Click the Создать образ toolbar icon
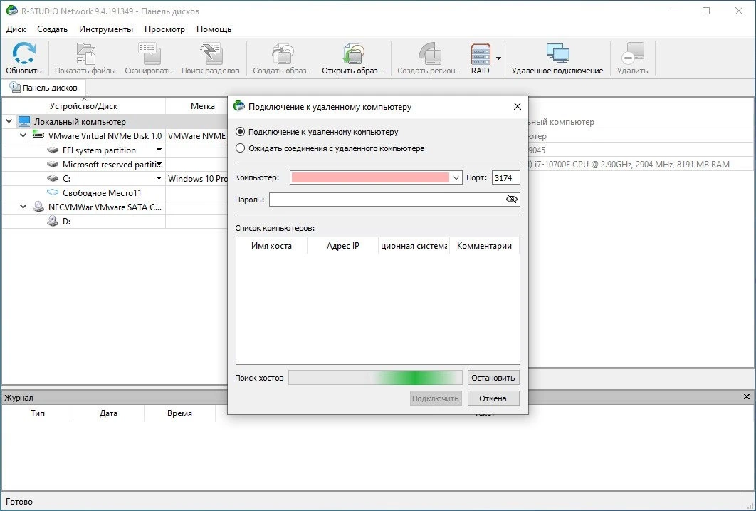The width and height of the screenshot is (756, 511). pyautogui.click(x=283, y=53)
